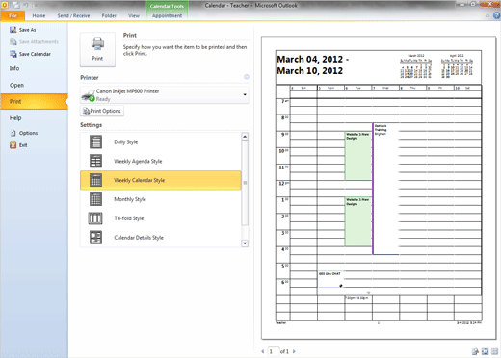Click the preview page number field

pyautogui.click(x=274, y=351)
